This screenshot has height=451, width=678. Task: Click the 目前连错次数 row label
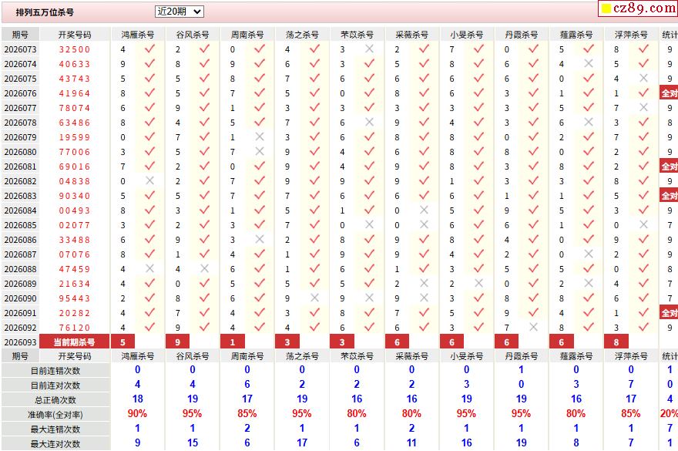pyautogui.click(x=55, y=371)
